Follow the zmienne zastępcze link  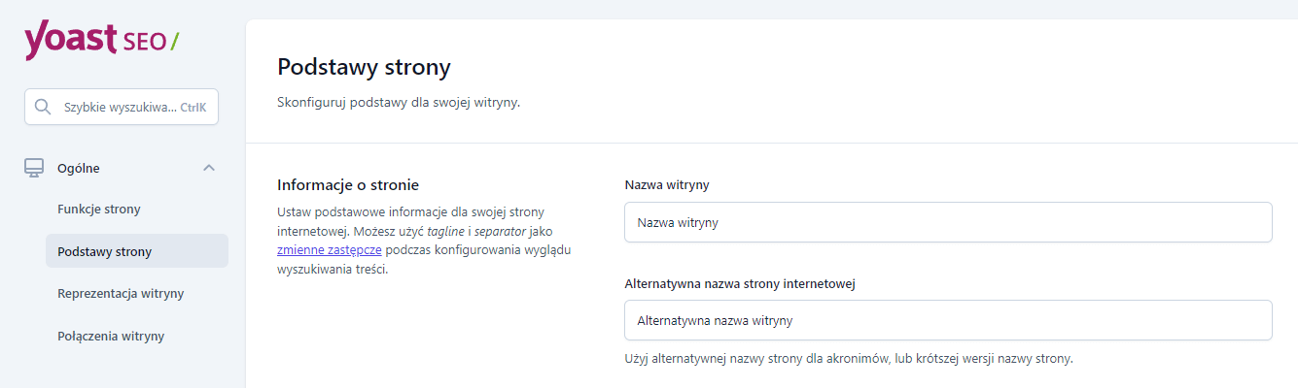pyautogui.click(x=330, y=250)
